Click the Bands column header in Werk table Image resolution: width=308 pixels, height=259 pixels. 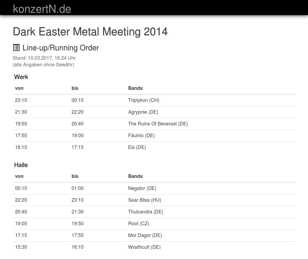[x=135, y=88]
